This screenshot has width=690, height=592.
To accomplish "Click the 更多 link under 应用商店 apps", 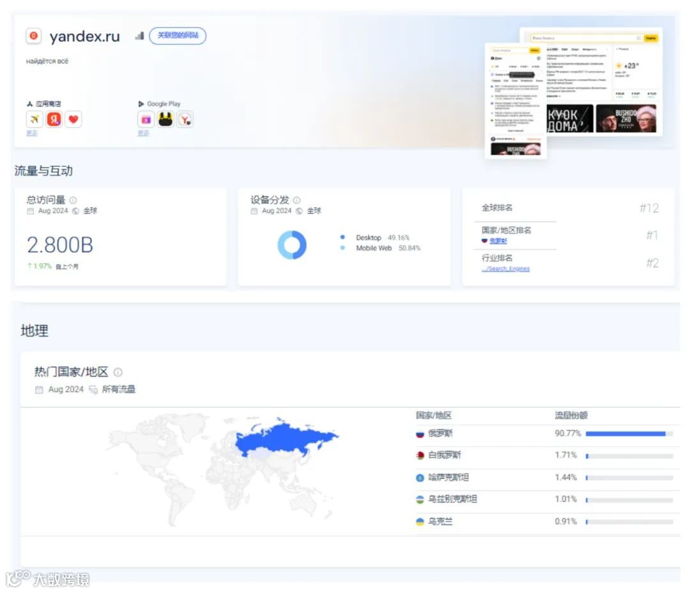I will point(32,133).
